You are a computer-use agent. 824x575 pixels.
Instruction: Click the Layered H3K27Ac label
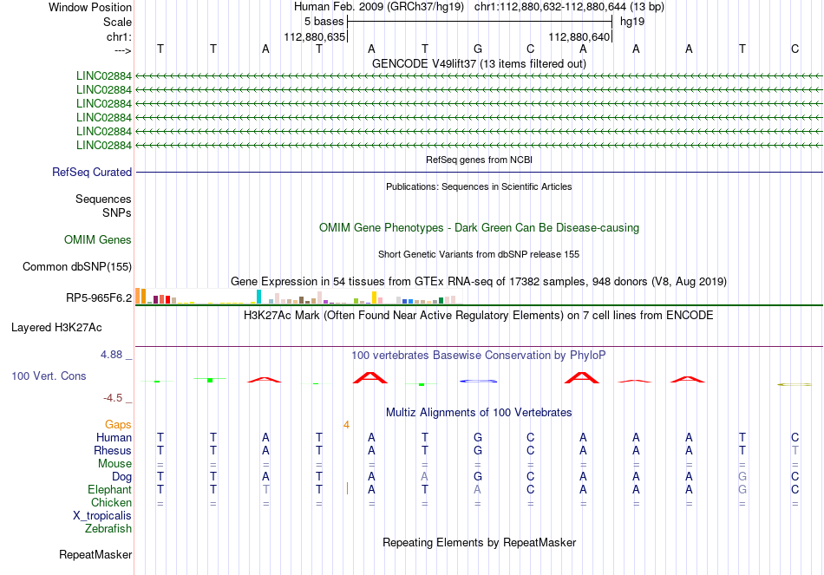(x=56, y=328)
